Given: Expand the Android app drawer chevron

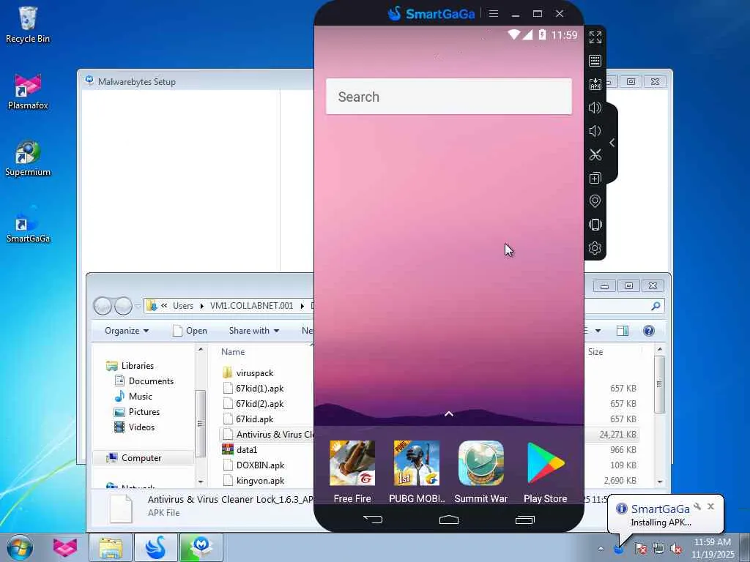Looking at the screenshot, I should [x=449, y=414].
